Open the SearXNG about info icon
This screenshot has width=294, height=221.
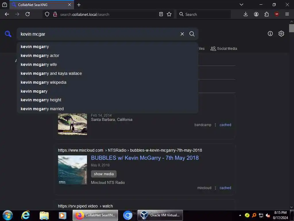pos(270,34)
